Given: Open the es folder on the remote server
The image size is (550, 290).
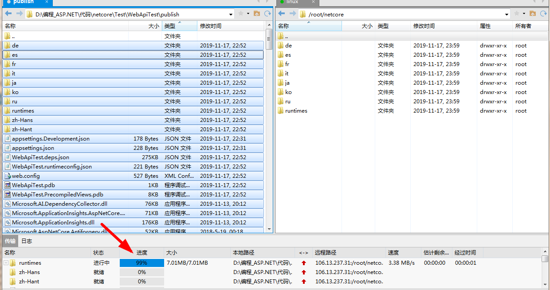Looking at the screenshot, I should (288, 55).
